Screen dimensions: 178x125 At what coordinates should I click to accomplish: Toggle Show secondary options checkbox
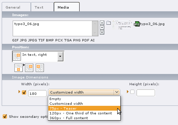point(5,116)
